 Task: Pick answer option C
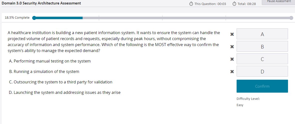(x=262, y=59)
